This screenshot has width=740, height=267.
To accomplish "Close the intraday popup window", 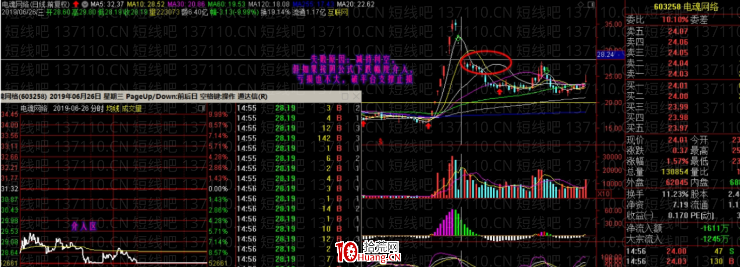I will [x=356, y=96].
